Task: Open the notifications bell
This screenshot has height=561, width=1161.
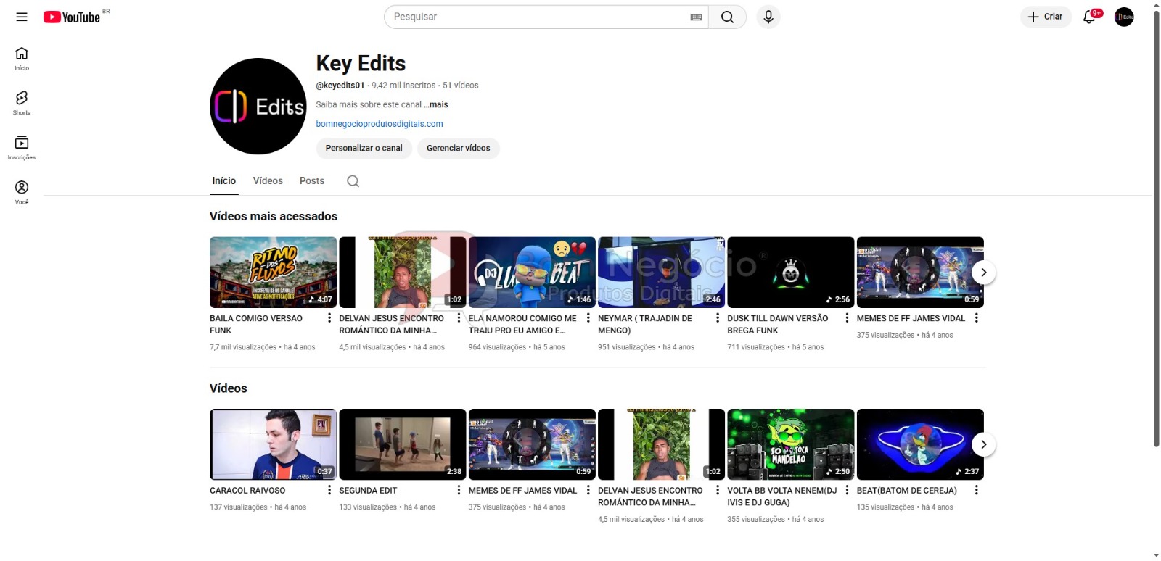Action: click(x=1089, y=17)
